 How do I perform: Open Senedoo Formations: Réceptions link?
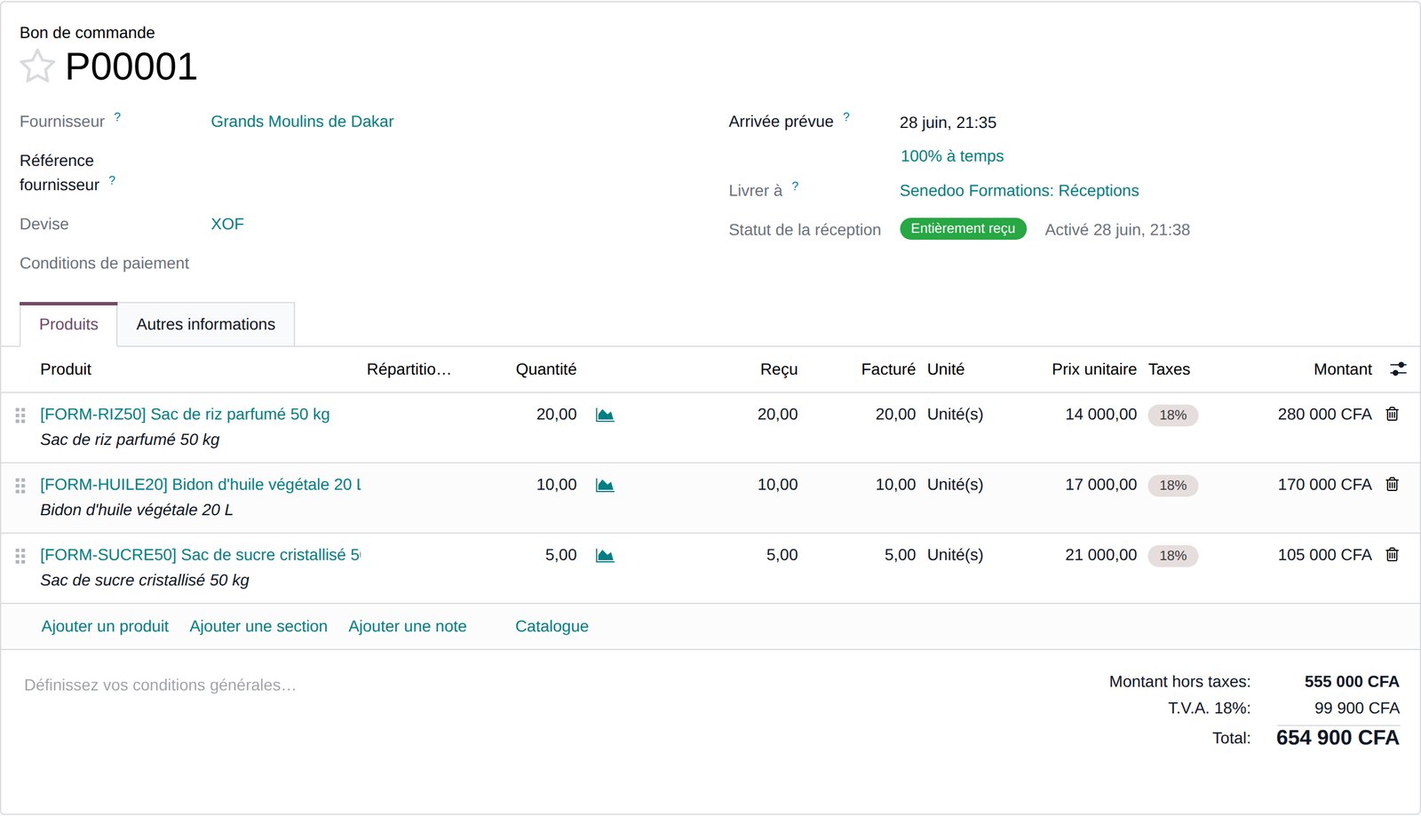[1019, 191]
